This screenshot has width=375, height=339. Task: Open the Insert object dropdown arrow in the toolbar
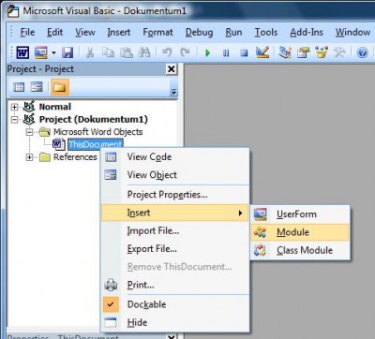(x=53, y=52)
